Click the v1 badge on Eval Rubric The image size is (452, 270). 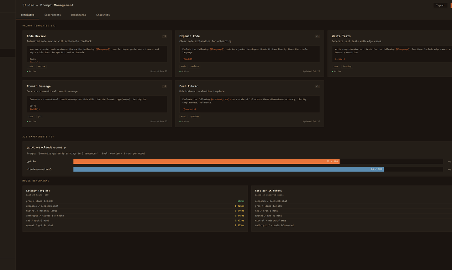[317, 86]
